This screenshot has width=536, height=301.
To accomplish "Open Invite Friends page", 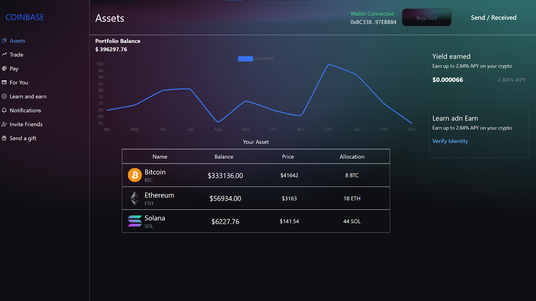I will coord(26,124).
